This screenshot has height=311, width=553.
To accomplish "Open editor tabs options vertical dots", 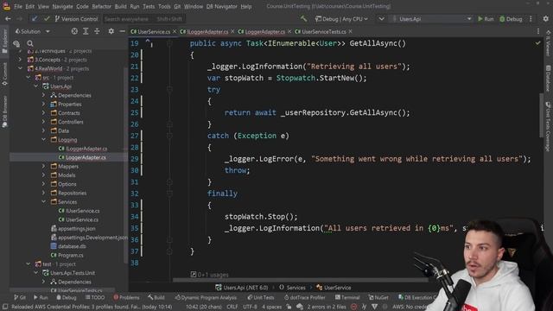I will [538, 31].
